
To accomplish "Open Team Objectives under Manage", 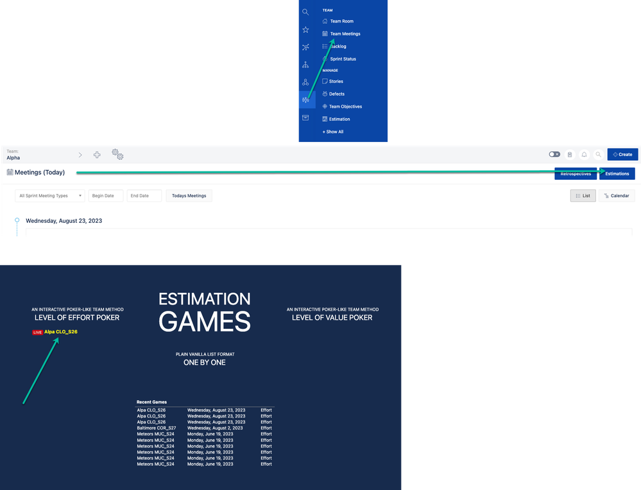I will 342,107.
